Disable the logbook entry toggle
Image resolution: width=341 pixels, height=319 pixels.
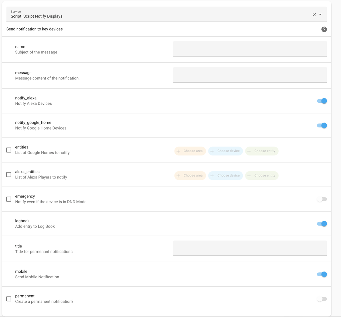click(321, 224)
